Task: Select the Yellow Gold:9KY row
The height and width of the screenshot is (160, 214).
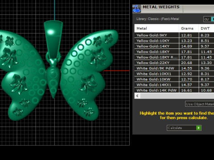Action: 174,35
